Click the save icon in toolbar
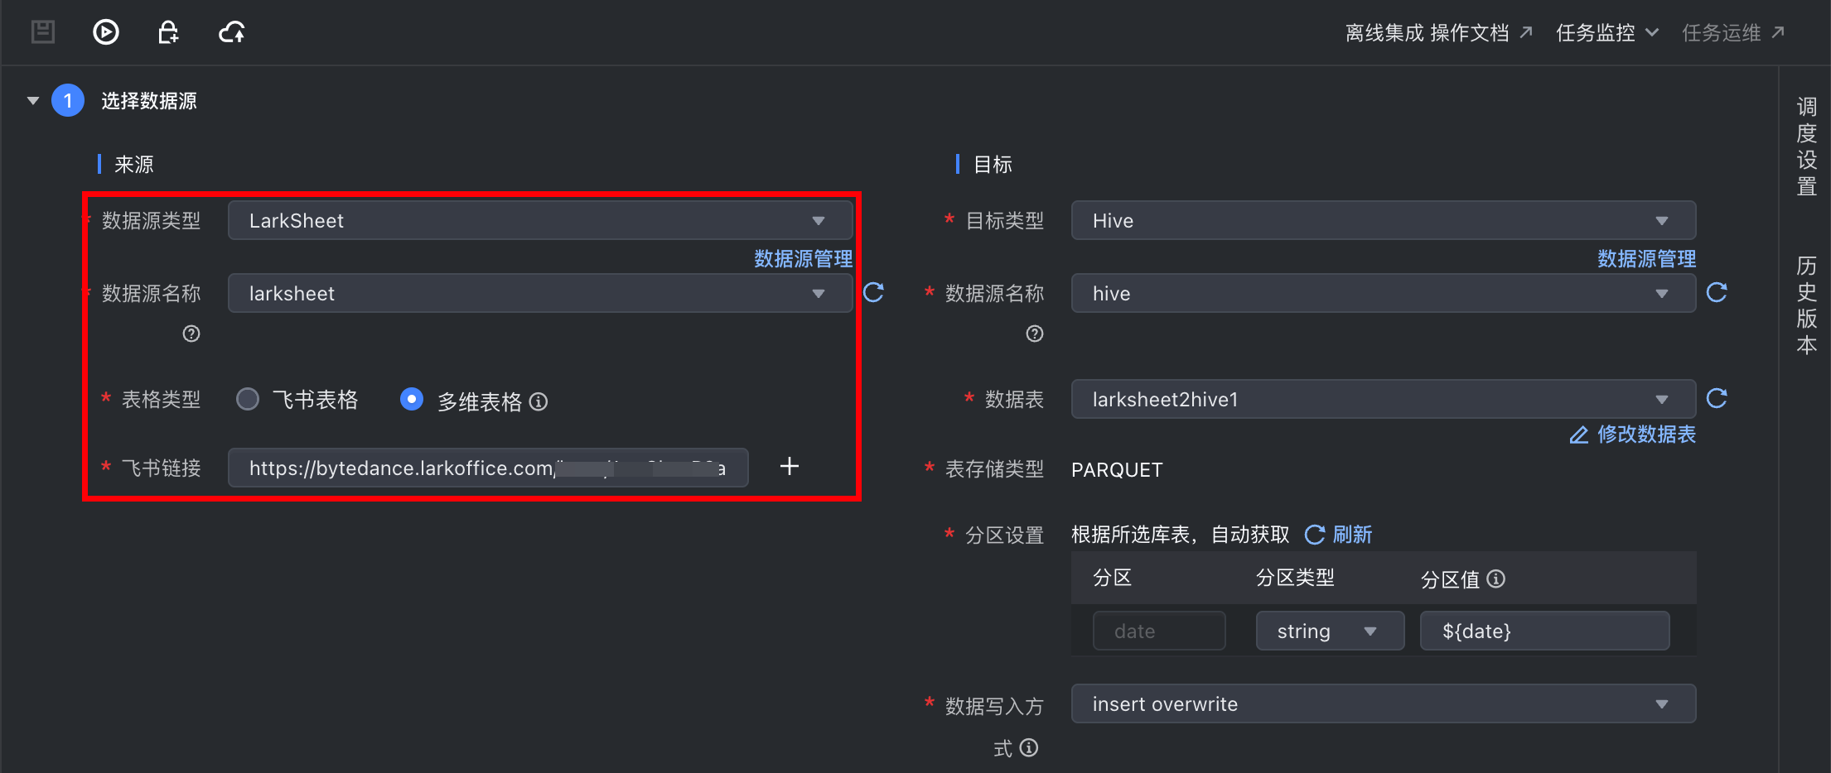 [x=43, y=32]
